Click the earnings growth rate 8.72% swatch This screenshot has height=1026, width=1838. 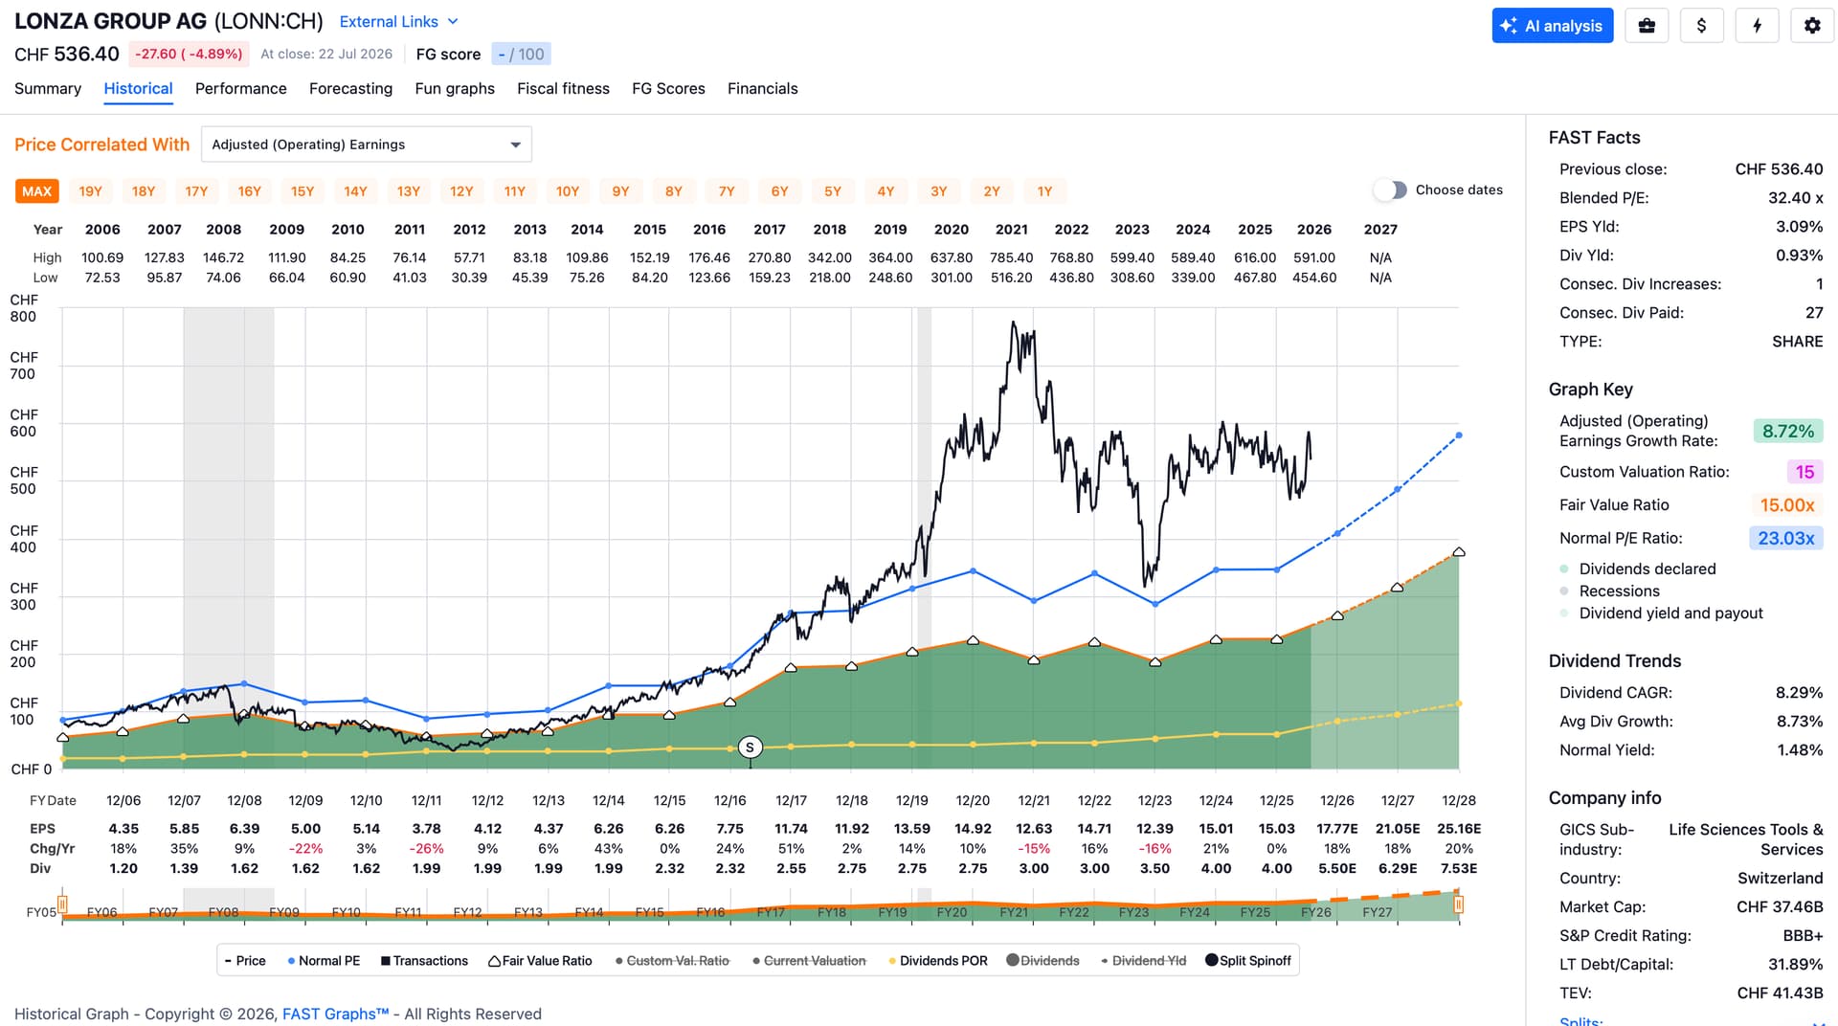pyautogui.click(x=1788, y=432)
